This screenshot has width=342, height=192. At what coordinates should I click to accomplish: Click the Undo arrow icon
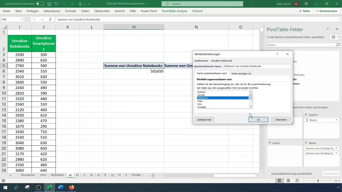pos(56,4)
